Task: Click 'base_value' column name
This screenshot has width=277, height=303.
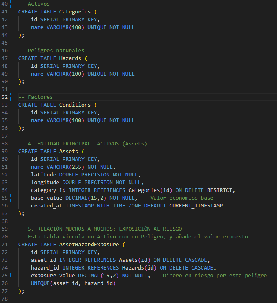Action: tap(47, 198)
